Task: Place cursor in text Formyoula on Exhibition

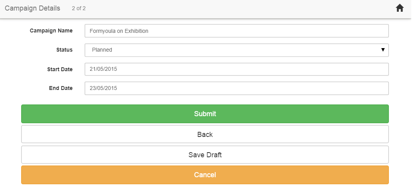Action: [119, 31]
